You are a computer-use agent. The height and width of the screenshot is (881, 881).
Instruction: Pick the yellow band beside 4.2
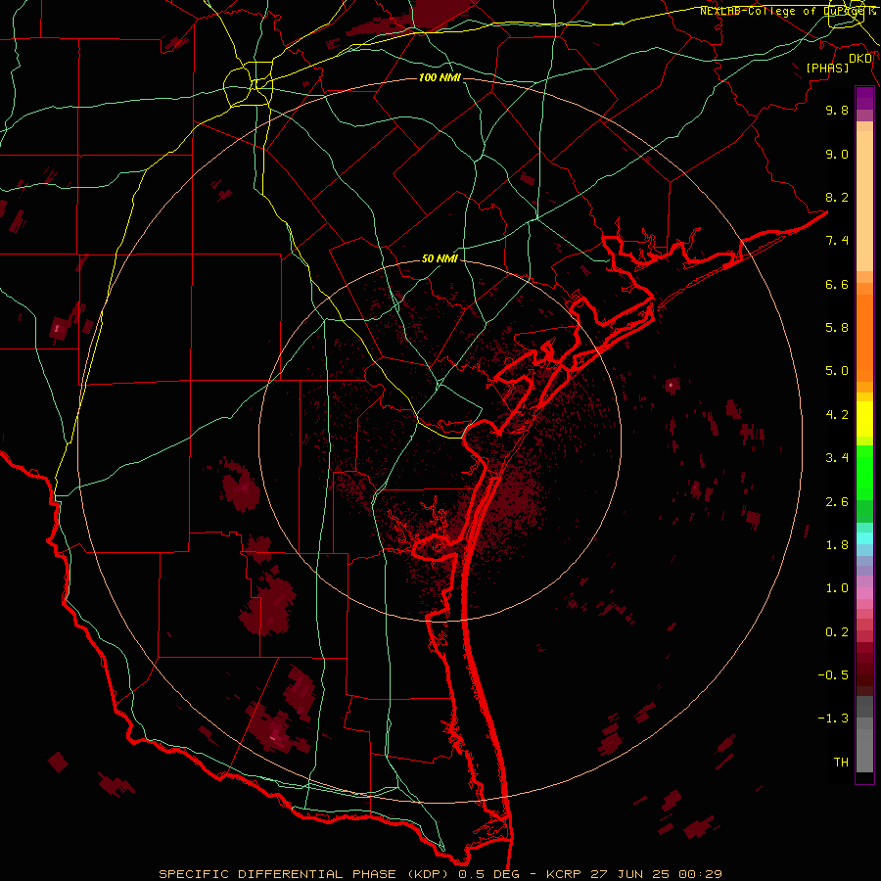(x=864, y=419)
